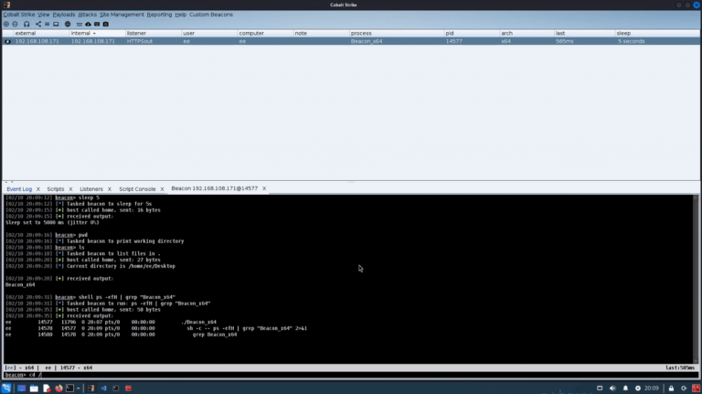Viewport: 702px width, 394px height.
Task: Sort sessions by external column header
Action: click(41, 33)
